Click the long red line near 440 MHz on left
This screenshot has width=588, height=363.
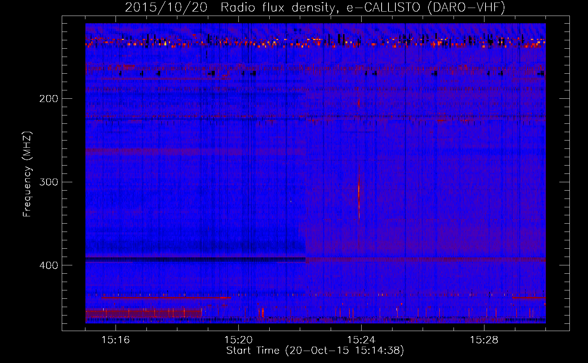coord(165,298)
